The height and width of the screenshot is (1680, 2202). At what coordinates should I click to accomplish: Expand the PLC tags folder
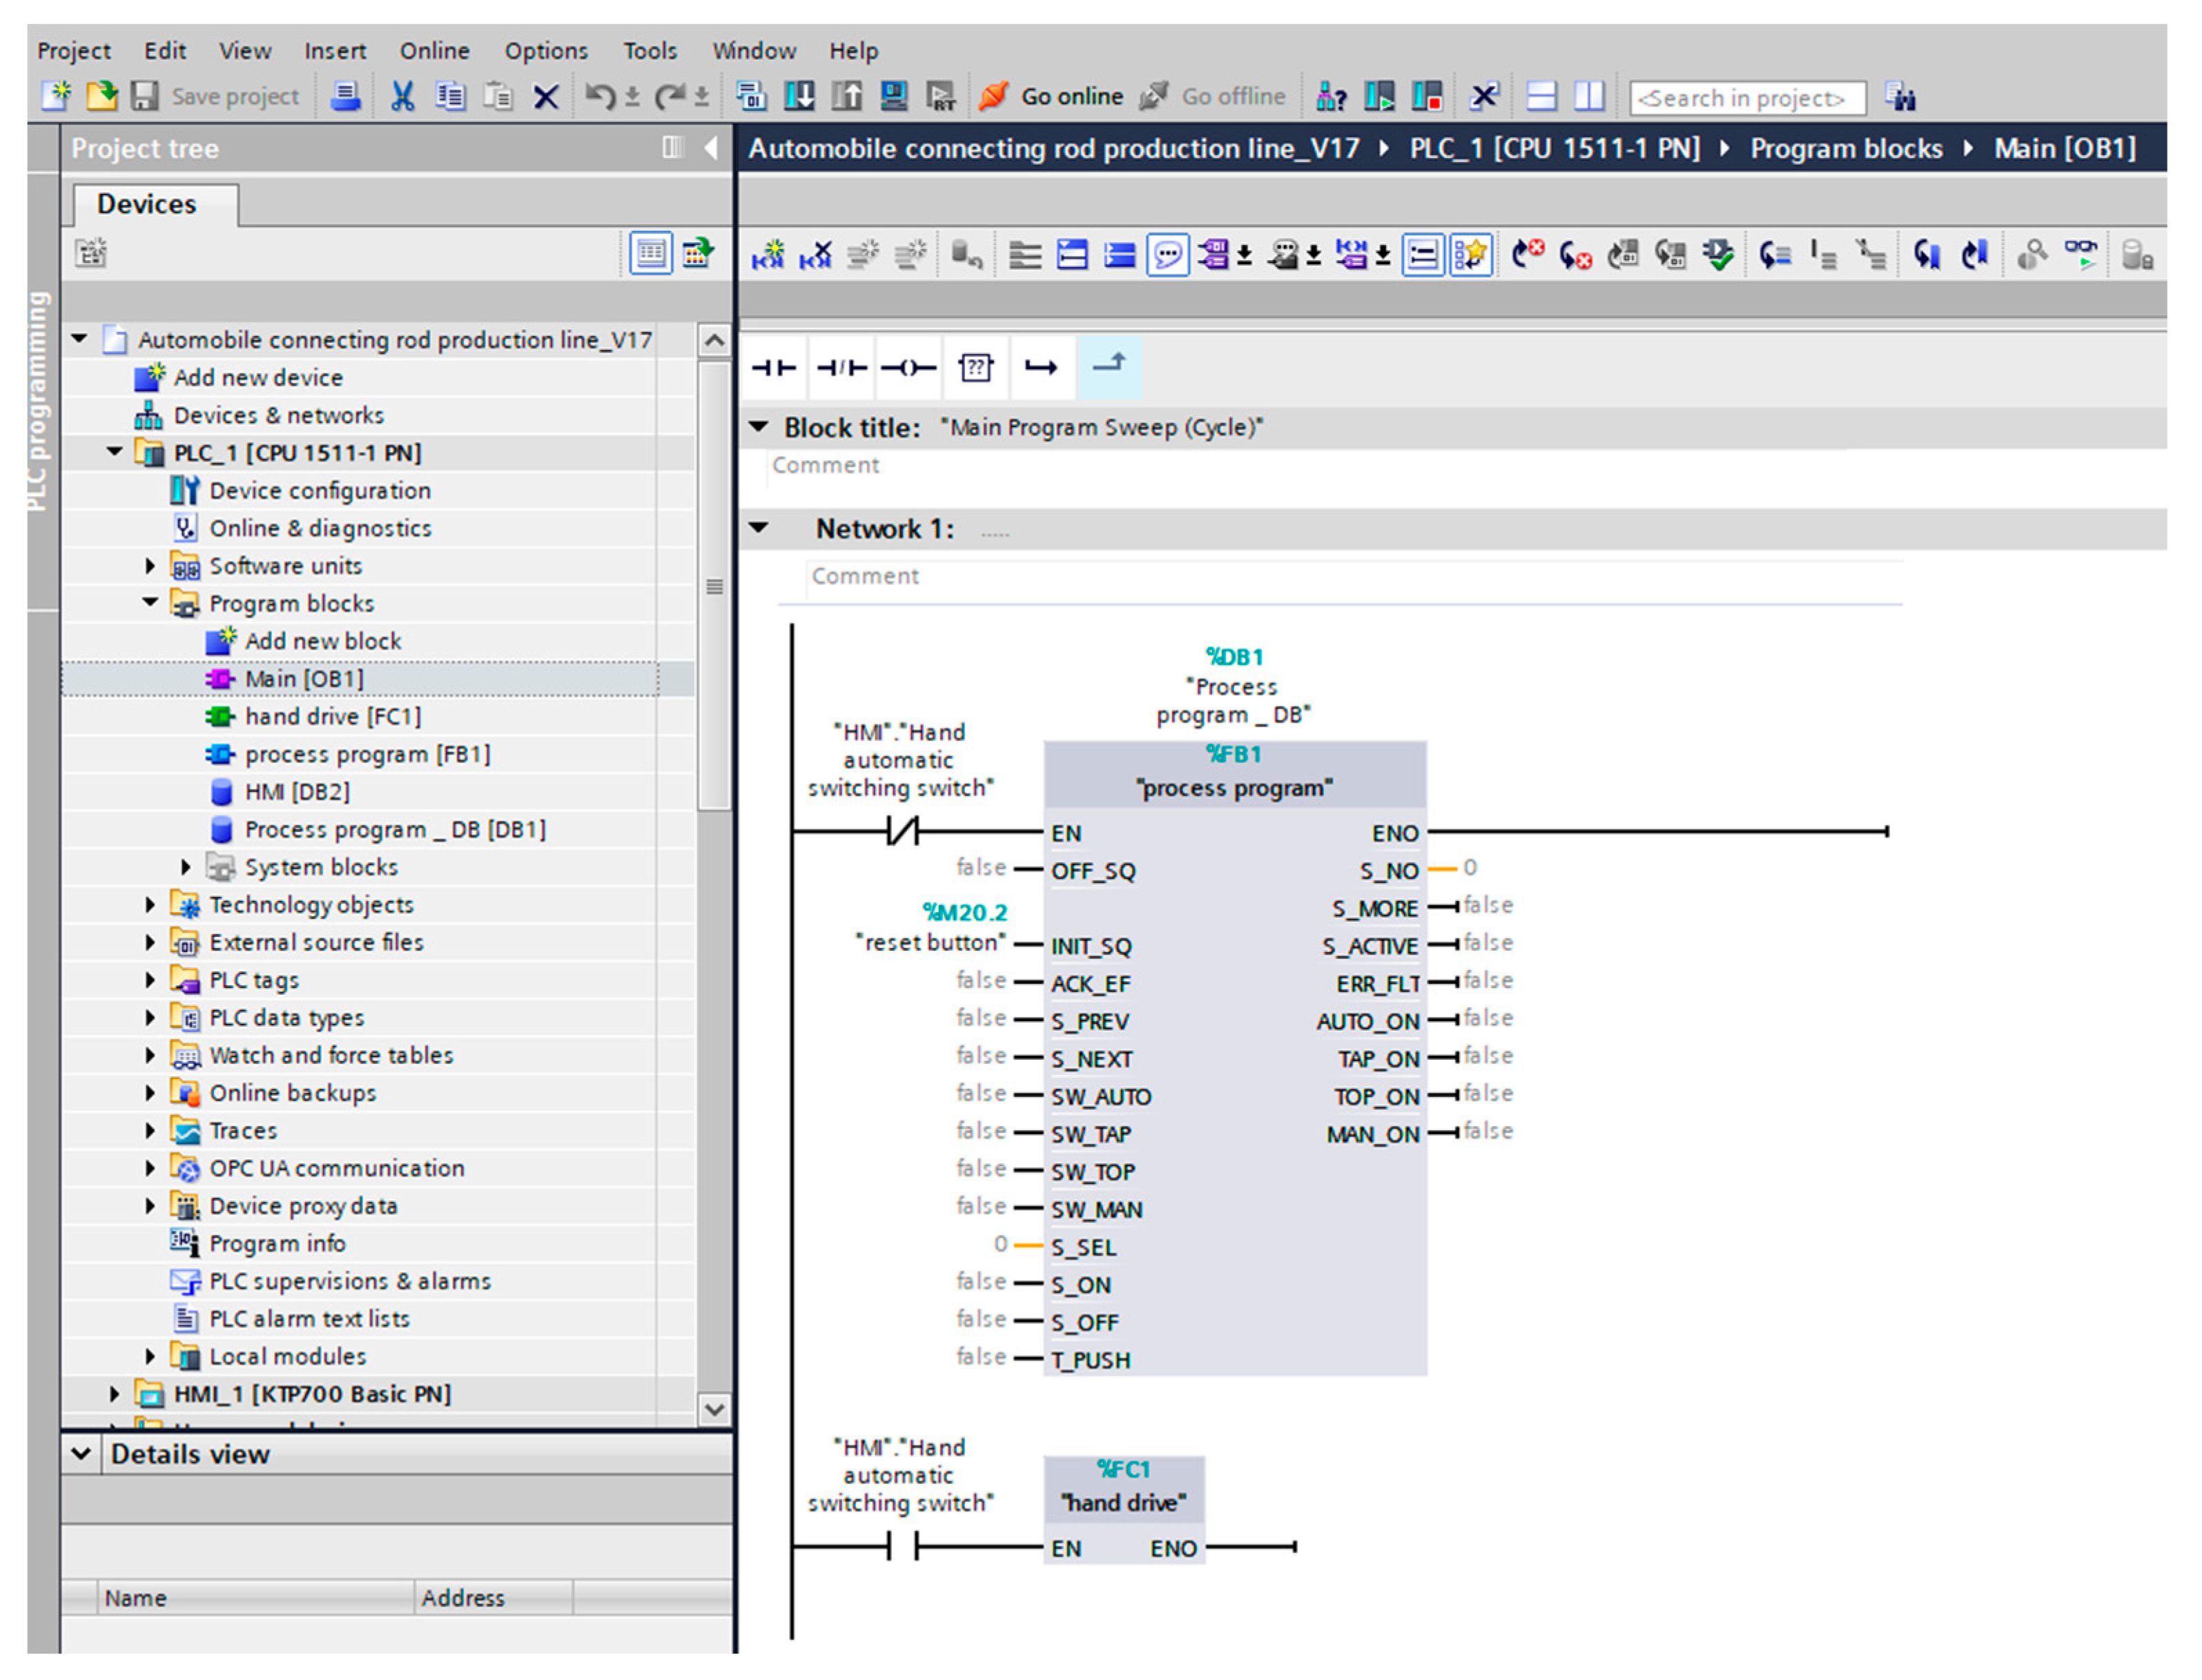[150, 980]
